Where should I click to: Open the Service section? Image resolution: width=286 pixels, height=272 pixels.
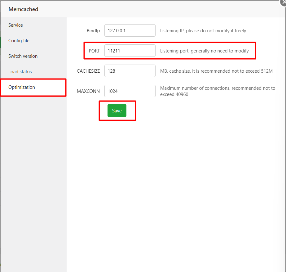pyautogui.click(x=15, y=25)
